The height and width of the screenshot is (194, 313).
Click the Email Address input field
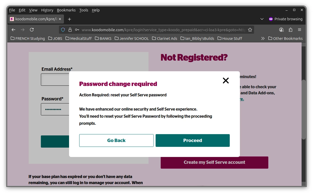pos(55,80)
